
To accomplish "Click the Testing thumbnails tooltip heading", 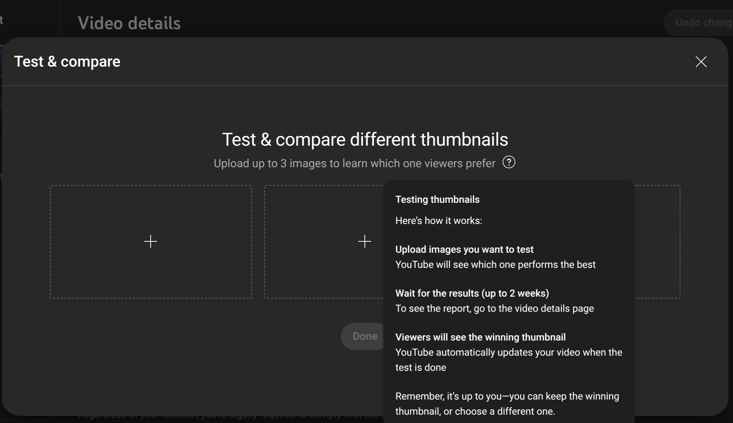I will pyautogui.click(x=437, y=199).
